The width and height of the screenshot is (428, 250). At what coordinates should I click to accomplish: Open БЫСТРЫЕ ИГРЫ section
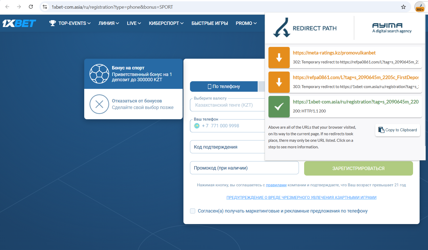210,23
